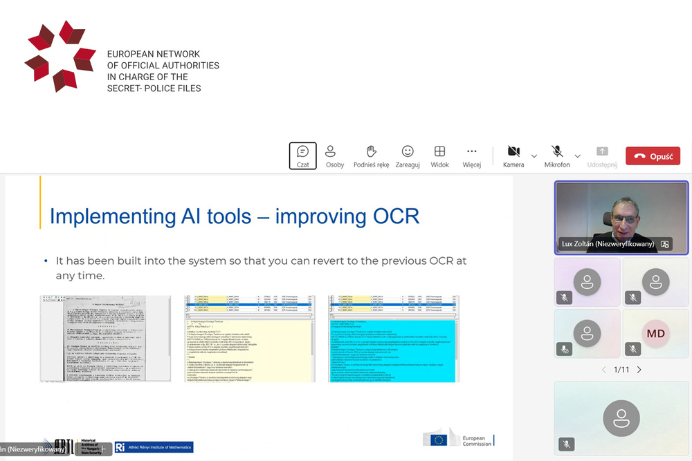Go to next participants page arrow
The height and width of the screenshot is (461, 692).
(639, 370)
